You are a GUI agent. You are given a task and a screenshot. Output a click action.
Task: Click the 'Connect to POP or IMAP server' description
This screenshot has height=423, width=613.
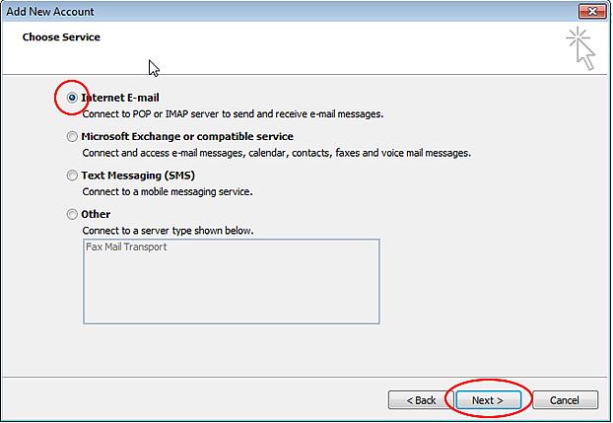point(233,114)
